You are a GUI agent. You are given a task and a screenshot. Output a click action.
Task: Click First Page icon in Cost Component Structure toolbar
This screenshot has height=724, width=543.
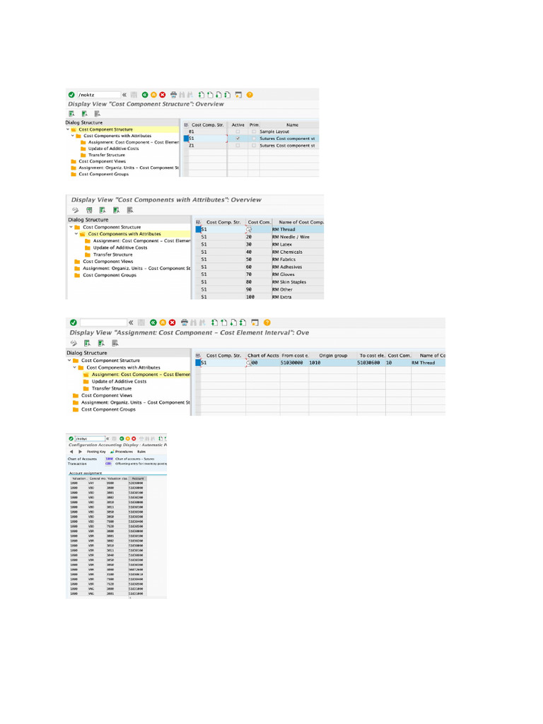click(202, 95)
